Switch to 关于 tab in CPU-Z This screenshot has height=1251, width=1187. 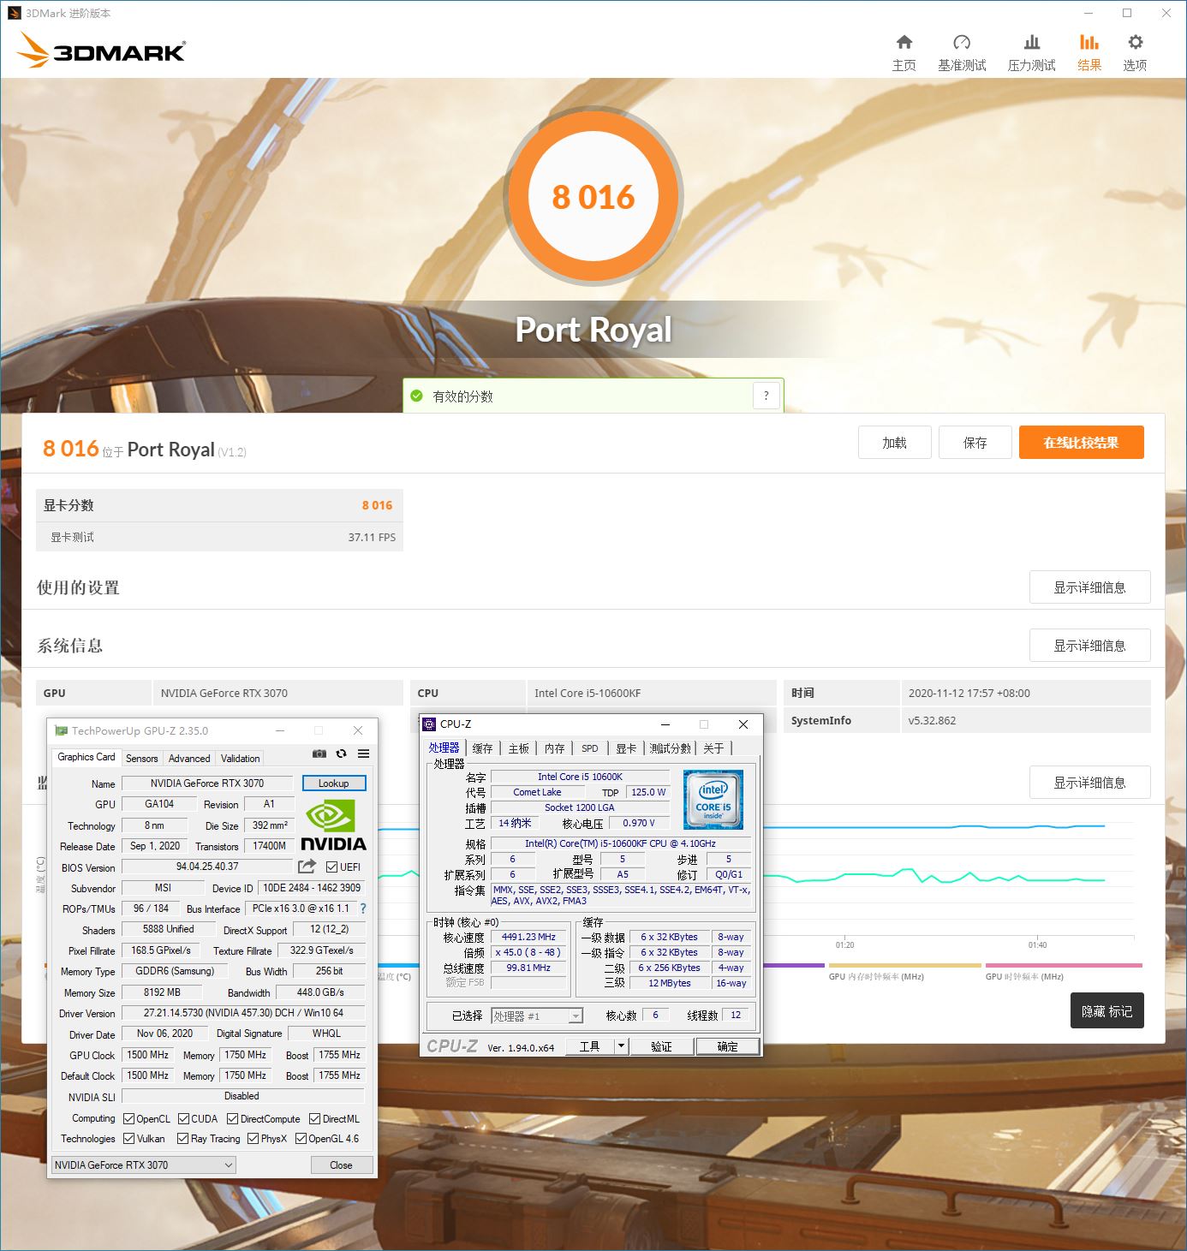click(713, 748)
